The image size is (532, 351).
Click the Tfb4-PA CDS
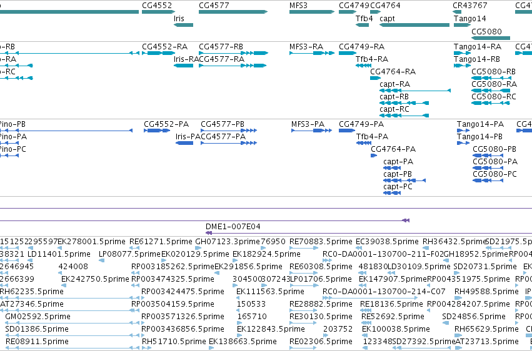pyautogui.click(x=364, y=143)
